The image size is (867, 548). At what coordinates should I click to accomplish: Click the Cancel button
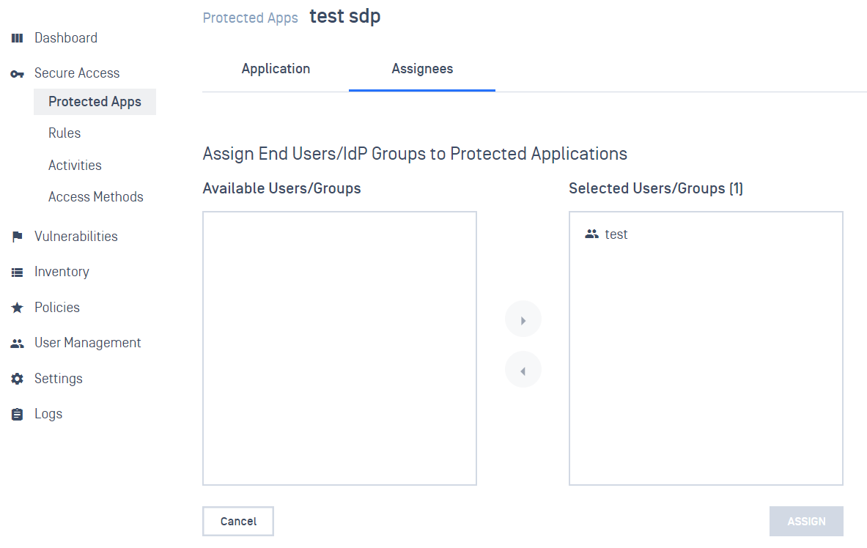tap(238, 522)
